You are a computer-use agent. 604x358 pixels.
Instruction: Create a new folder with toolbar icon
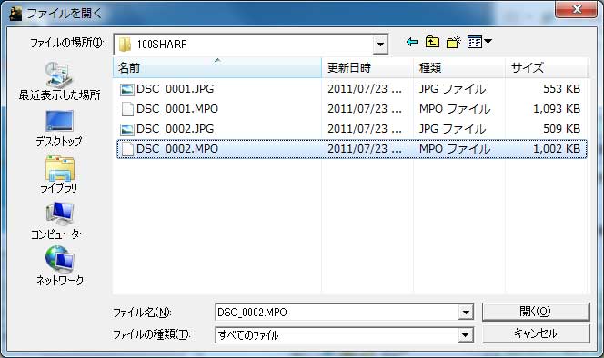click(x=454, y=42)
